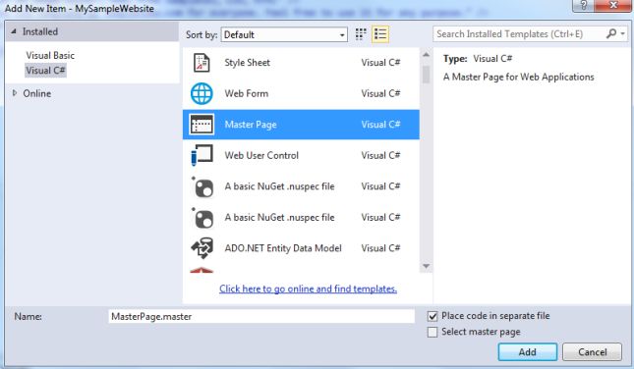Choose the ADO.NET Entity Data Model icon
634x369 pixels.
[x=202, y=248]
